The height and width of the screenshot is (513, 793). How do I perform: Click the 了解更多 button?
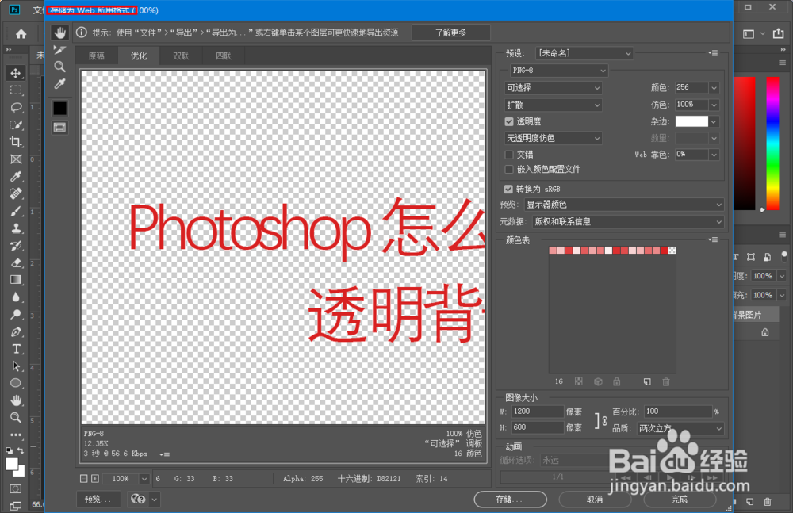click(450, 33)
